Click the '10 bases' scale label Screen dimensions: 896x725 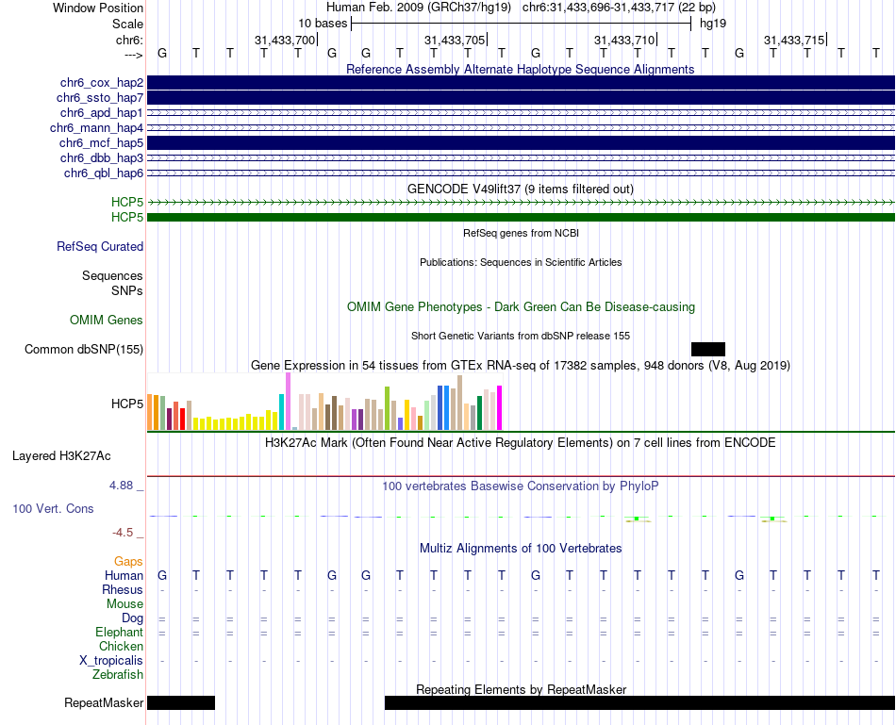click(x=323, y=24)
